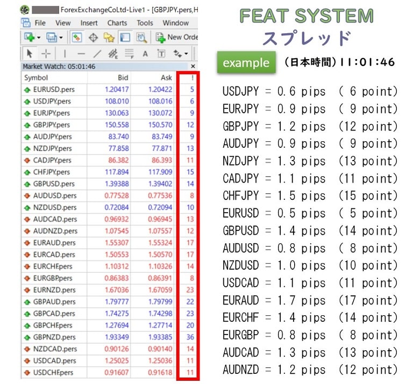Select the Trendline drawing tool

97,54
